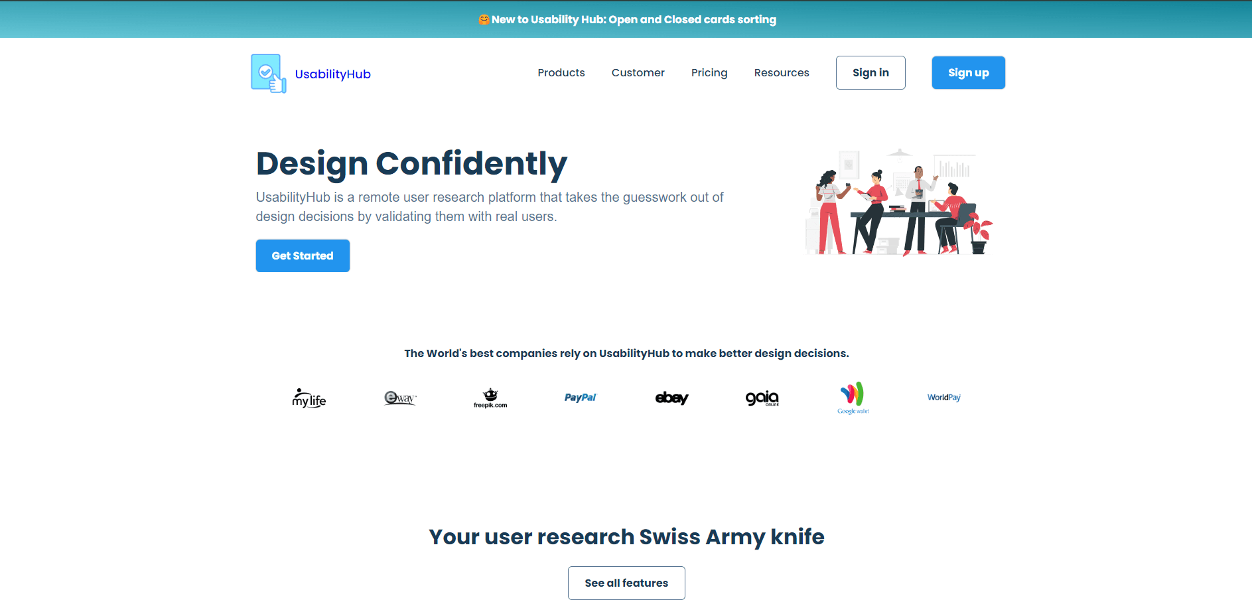The image size is (1252, 604).
Task: Open the card sorting announcement banner
Action: point(626,19)
